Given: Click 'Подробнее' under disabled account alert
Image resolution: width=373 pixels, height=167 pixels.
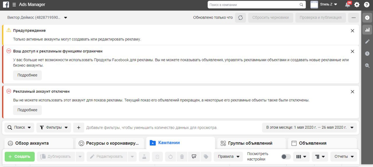Looking at the screenshot, I should tap(27, 110).
